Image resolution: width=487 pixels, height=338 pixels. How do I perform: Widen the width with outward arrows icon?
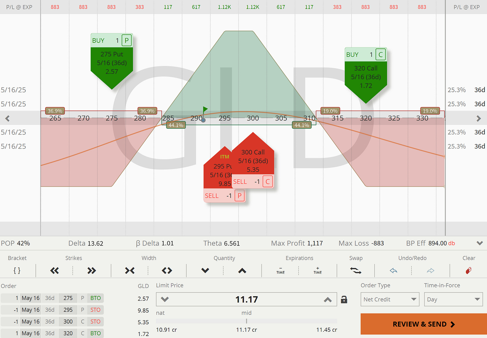[167, 270]
